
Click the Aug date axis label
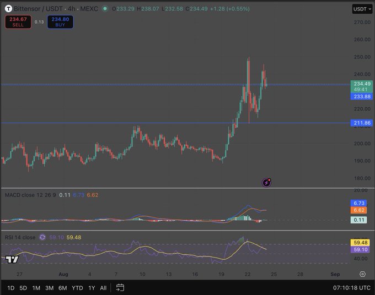point(63,274)
